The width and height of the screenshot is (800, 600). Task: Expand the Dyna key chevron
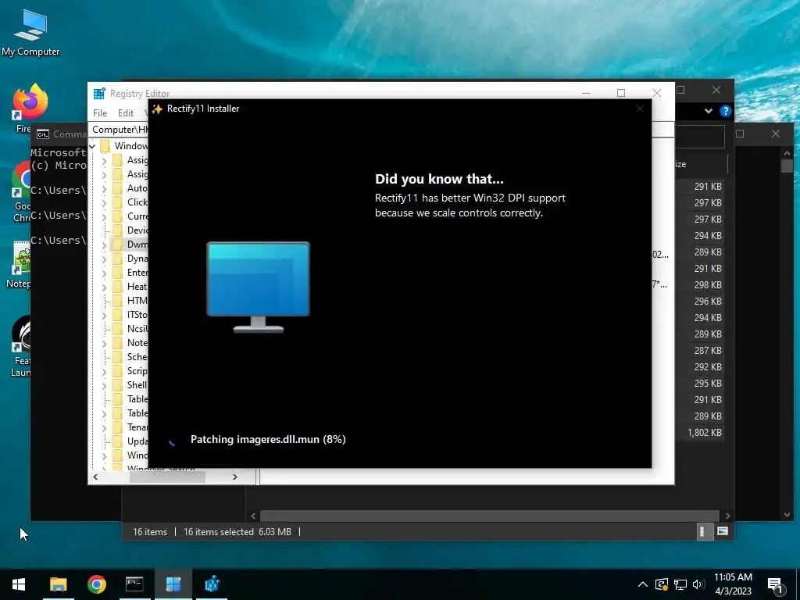104,259
